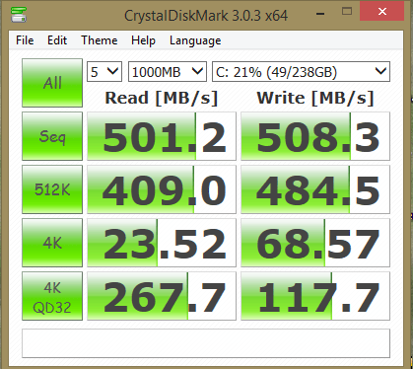This screenshot has width=413, height=369.
Task: Open the File menu
Action: point(25,40)
